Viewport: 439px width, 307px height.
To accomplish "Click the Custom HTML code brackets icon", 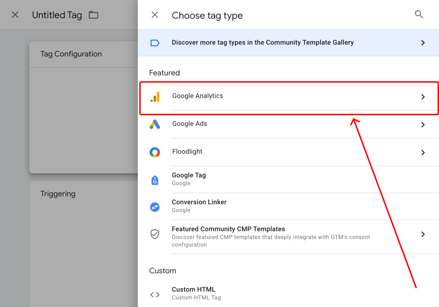I will tap(155, 295).
